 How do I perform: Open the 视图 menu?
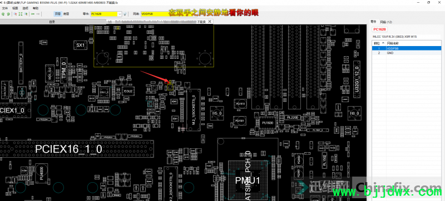pos(15,8)
